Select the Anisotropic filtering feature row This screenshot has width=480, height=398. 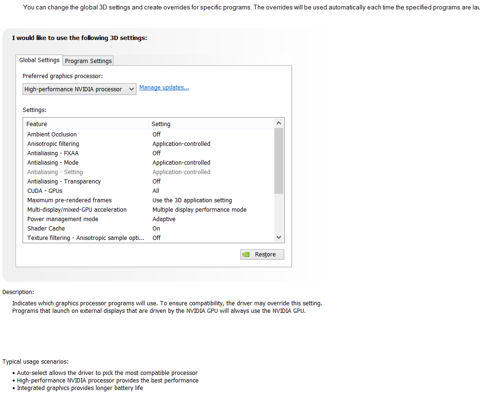click(53, 144)
